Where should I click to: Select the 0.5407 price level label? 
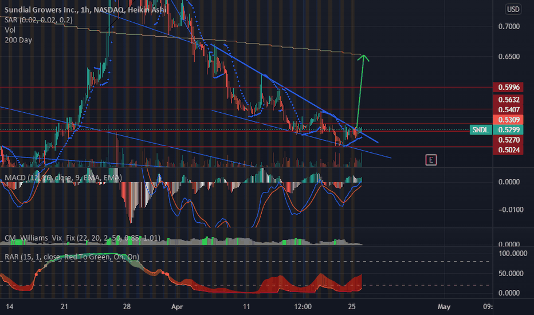coord(508,109)
